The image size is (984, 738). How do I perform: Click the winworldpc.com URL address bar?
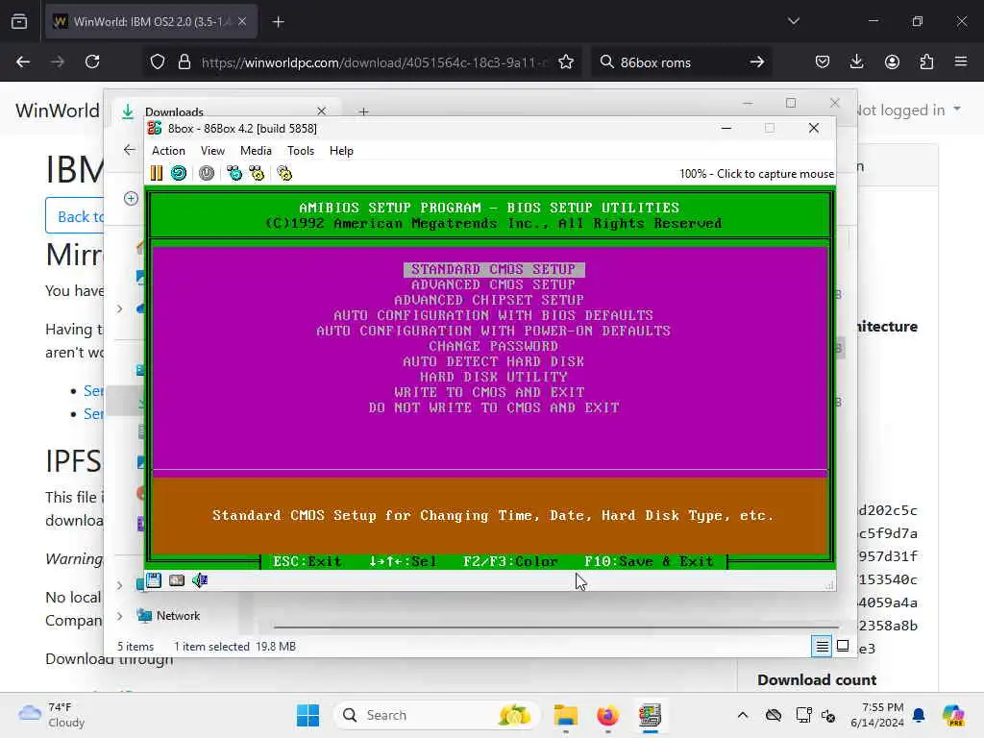click(x=374, y=62)
